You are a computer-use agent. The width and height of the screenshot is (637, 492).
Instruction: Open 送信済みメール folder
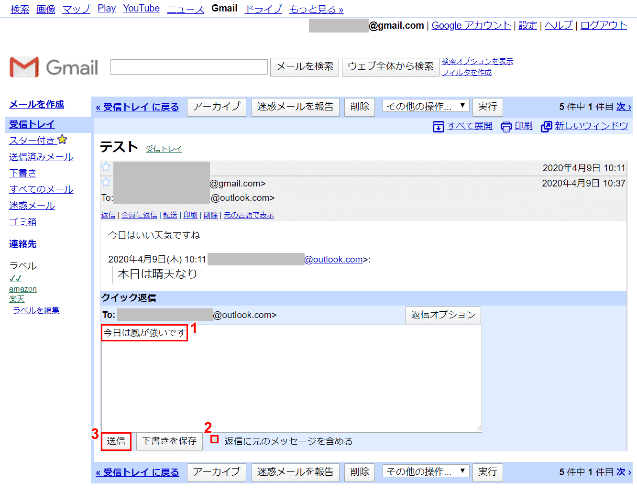click(41, 157)
